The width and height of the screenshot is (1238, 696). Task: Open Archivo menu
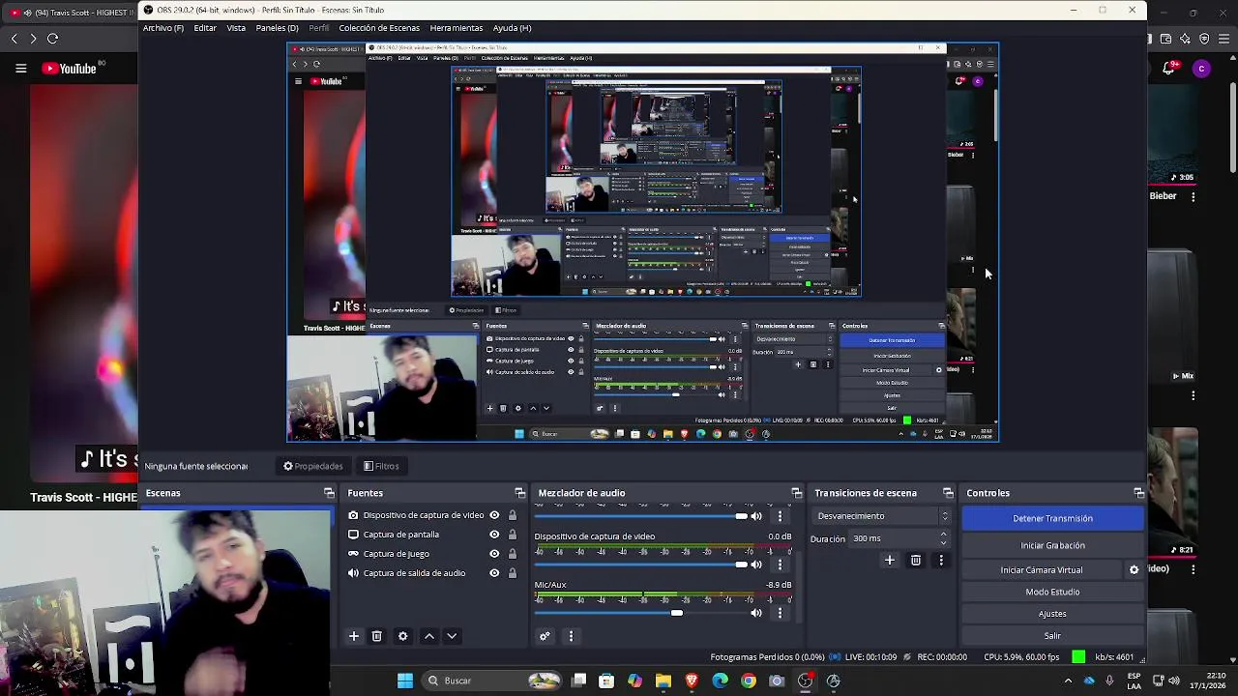tap(163, 28)
